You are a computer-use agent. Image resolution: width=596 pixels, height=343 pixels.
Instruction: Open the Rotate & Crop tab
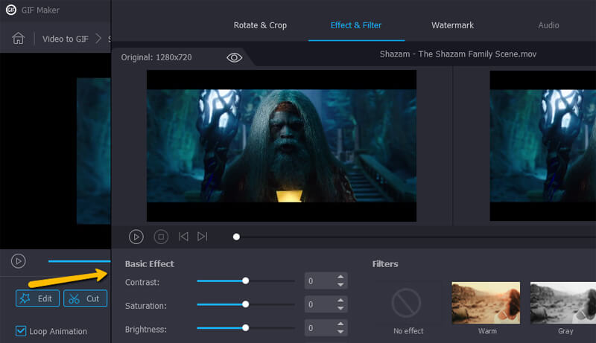260,25
